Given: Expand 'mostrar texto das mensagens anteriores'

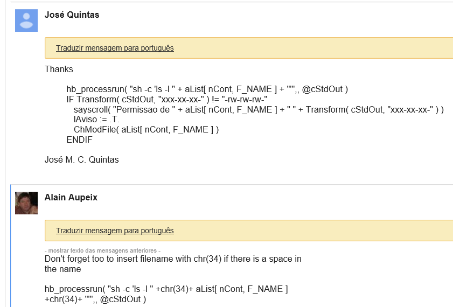Looking at the screenshot, I should click(102, 251).
